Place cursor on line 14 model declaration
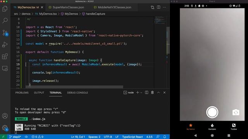 (76, 44)
